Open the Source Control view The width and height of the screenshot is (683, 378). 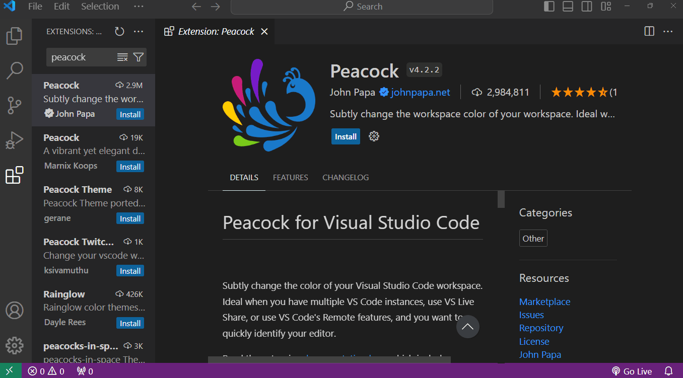(15, 105)
